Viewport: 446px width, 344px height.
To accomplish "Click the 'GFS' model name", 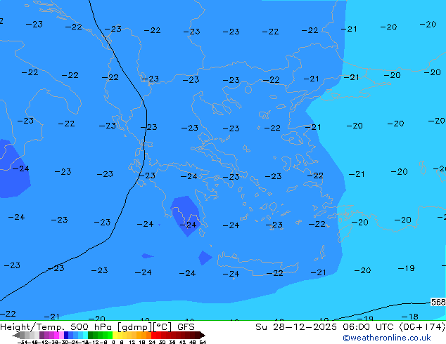I will click(x=186, y=327).
